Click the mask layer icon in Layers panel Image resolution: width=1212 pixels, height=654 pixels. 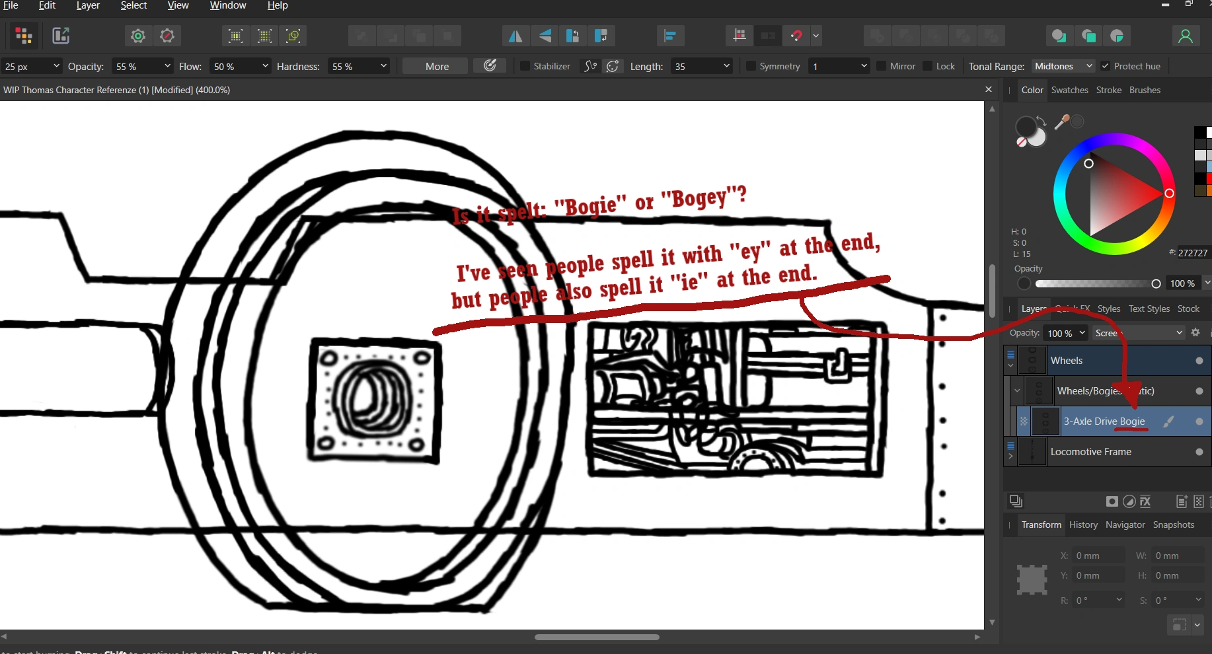point(1112,502)
